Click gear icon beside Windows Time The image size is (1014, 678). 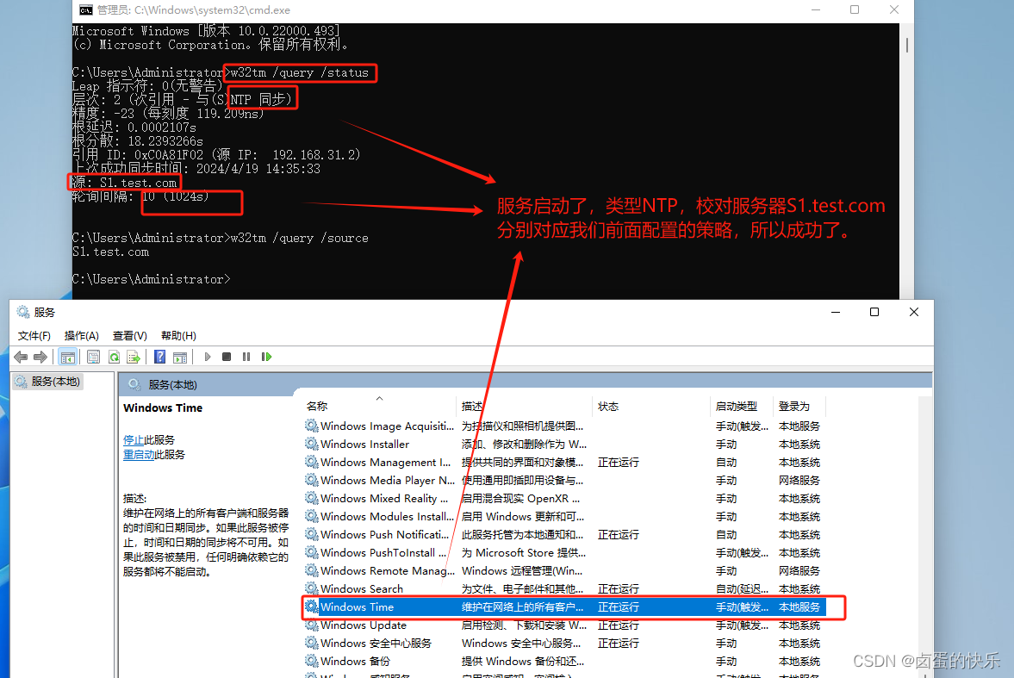click(x=312, y=606)
